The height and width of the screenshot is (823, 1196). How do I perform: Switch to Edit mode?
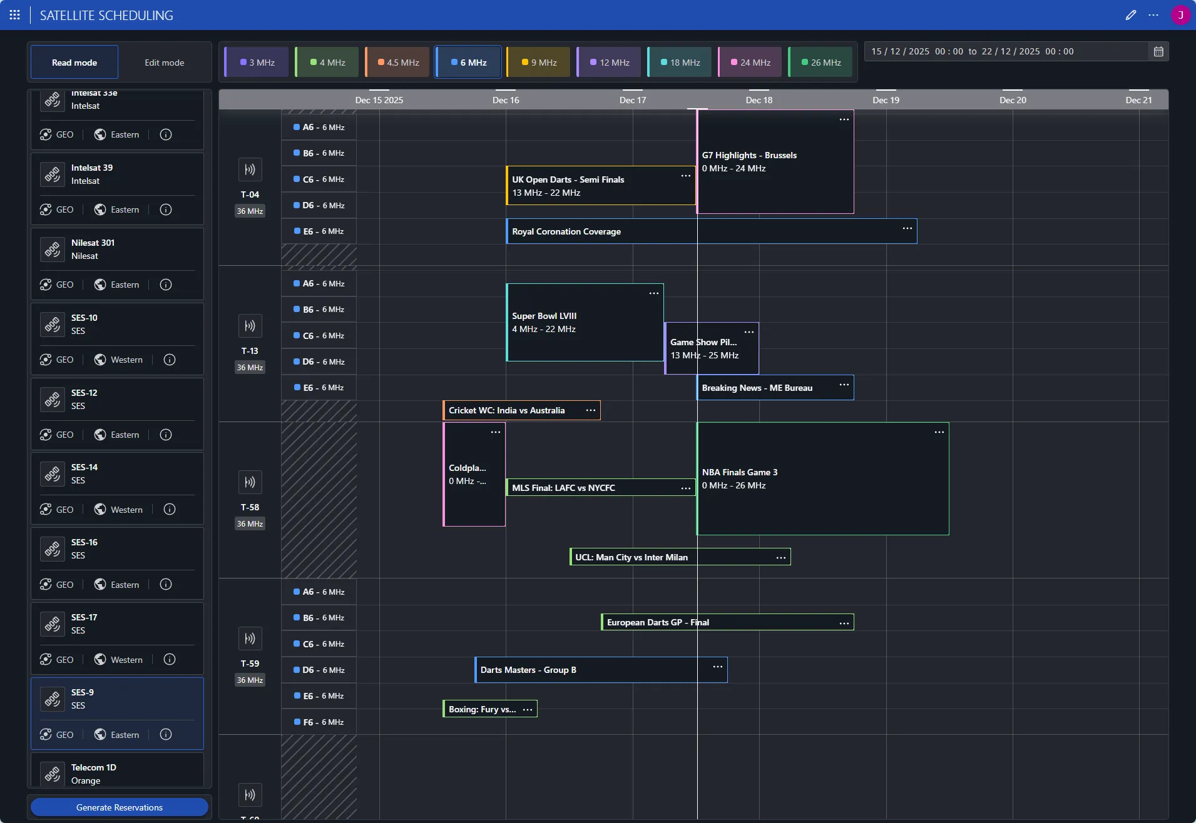[165, 62]
